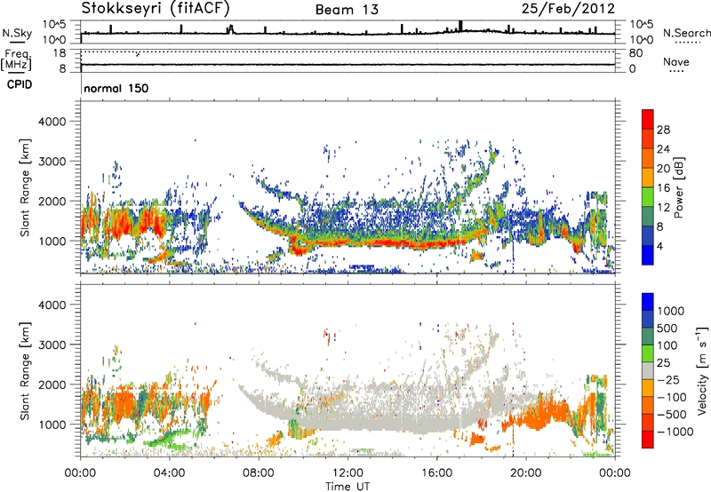
Task: Select the "12:00" time tick label
Action: click(348, 473)
